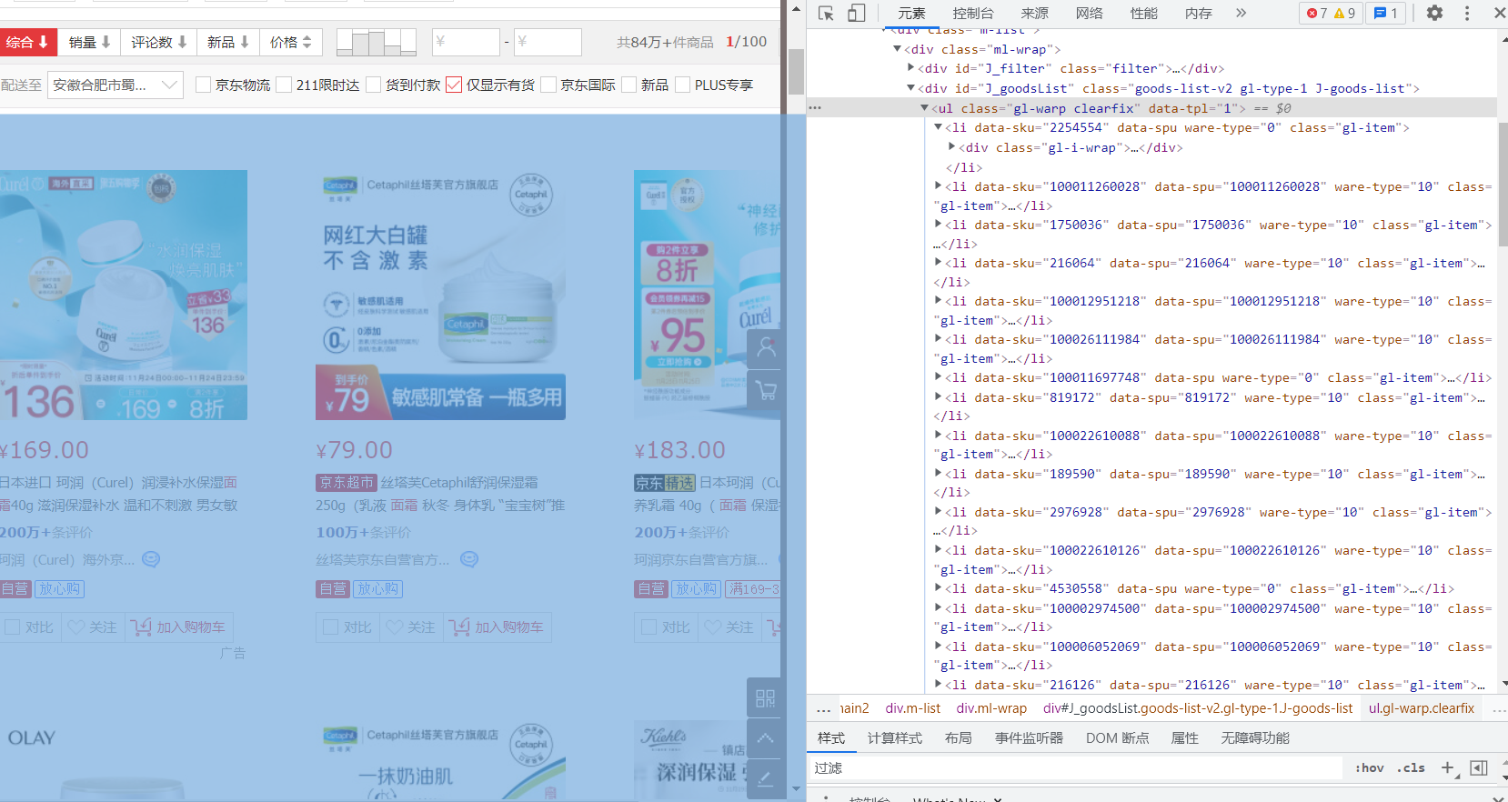
Task: Open the 事件侦听器 pane tab
Action: [x=1029, y=737]
